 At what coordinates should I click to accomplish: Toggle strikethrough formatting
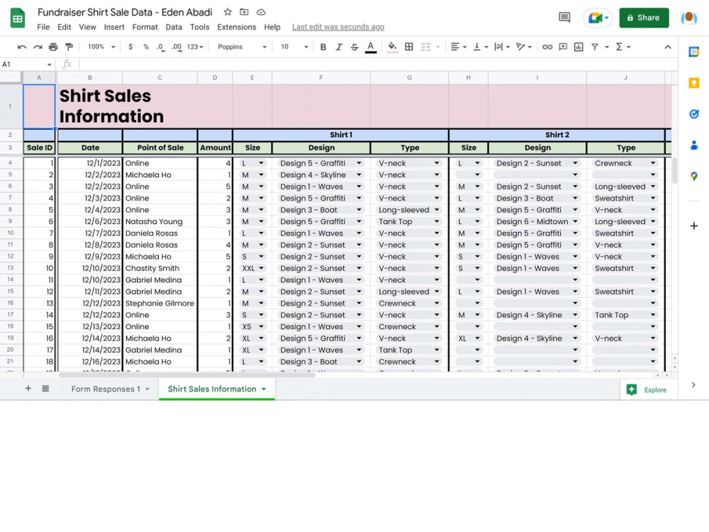[354, 47]
